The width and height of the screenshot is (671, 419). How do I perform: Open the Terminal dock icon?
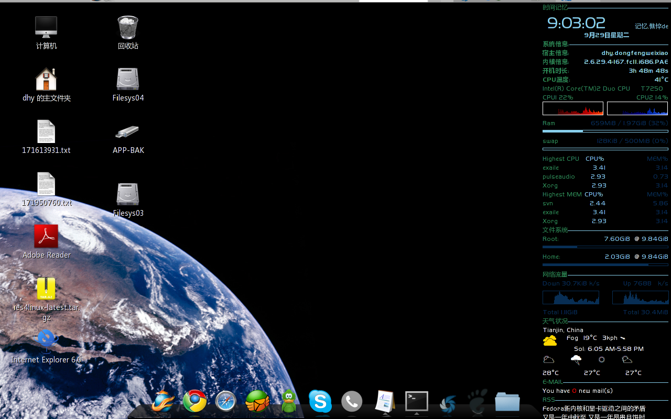[x=417, y=402]
